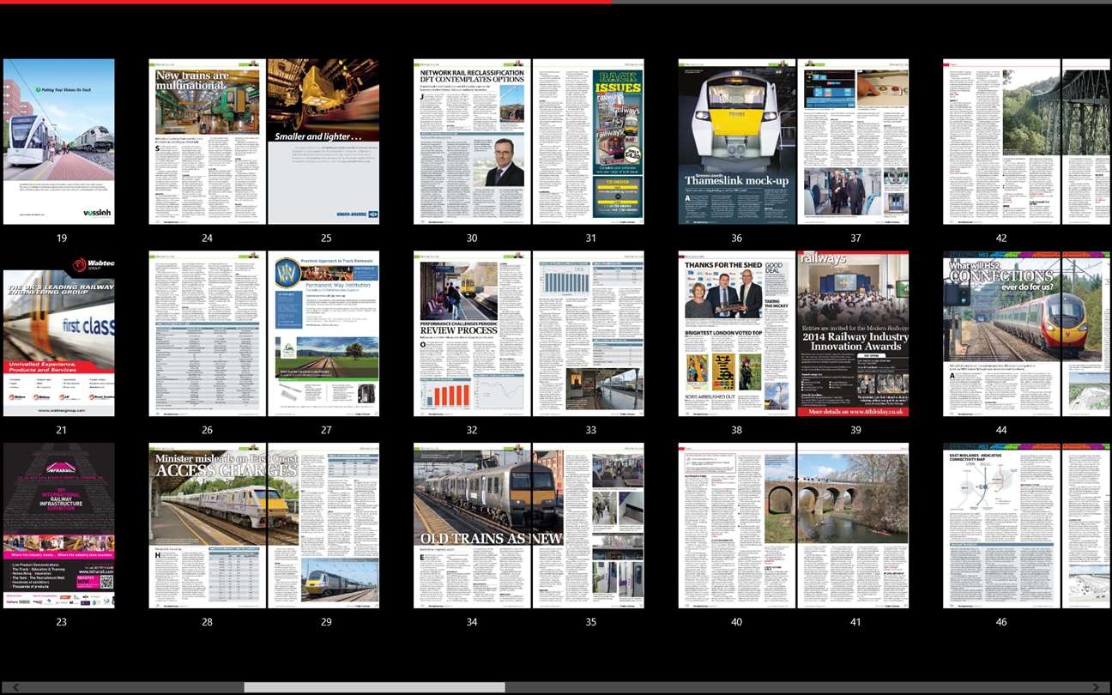Image resolution: width=1112 pixels, height=695 pixels.
Task: Click page number label 38
Action: [736, 430]
